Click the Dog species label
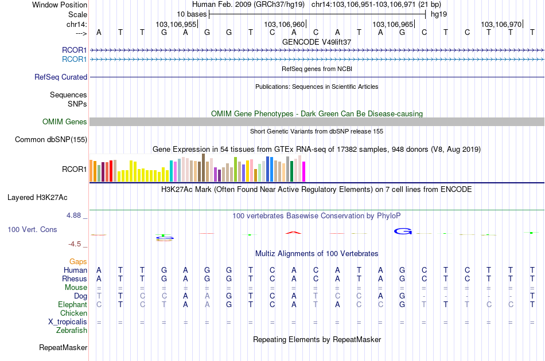The height and width of the screenshot is (361, 545). coord(81,296)
